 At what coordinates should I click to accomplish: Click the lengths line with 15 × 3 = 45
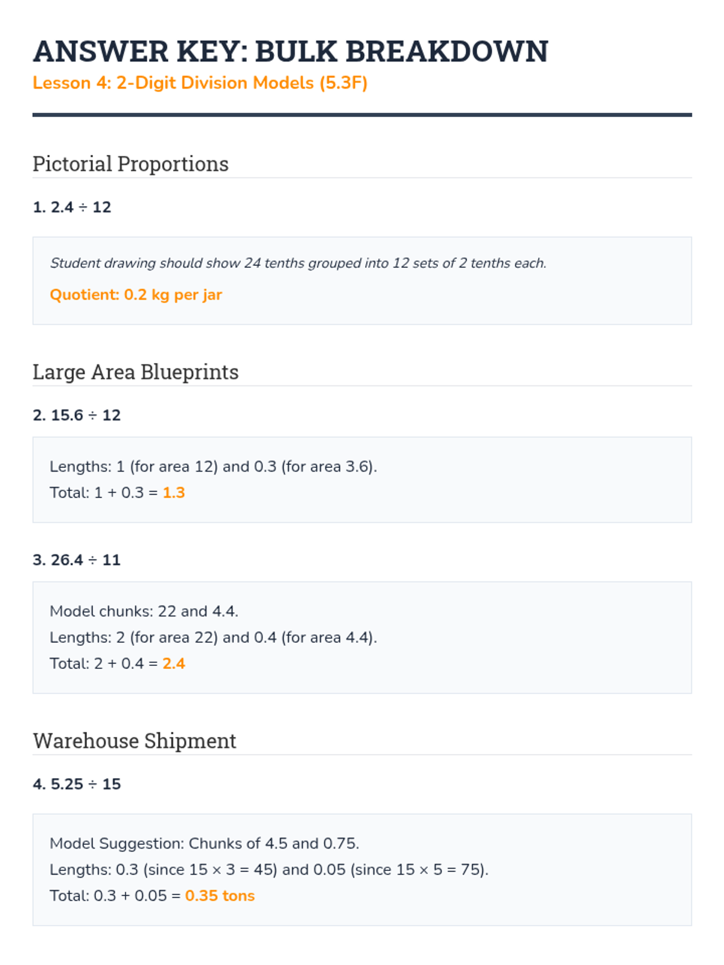(x=268, y=870)
